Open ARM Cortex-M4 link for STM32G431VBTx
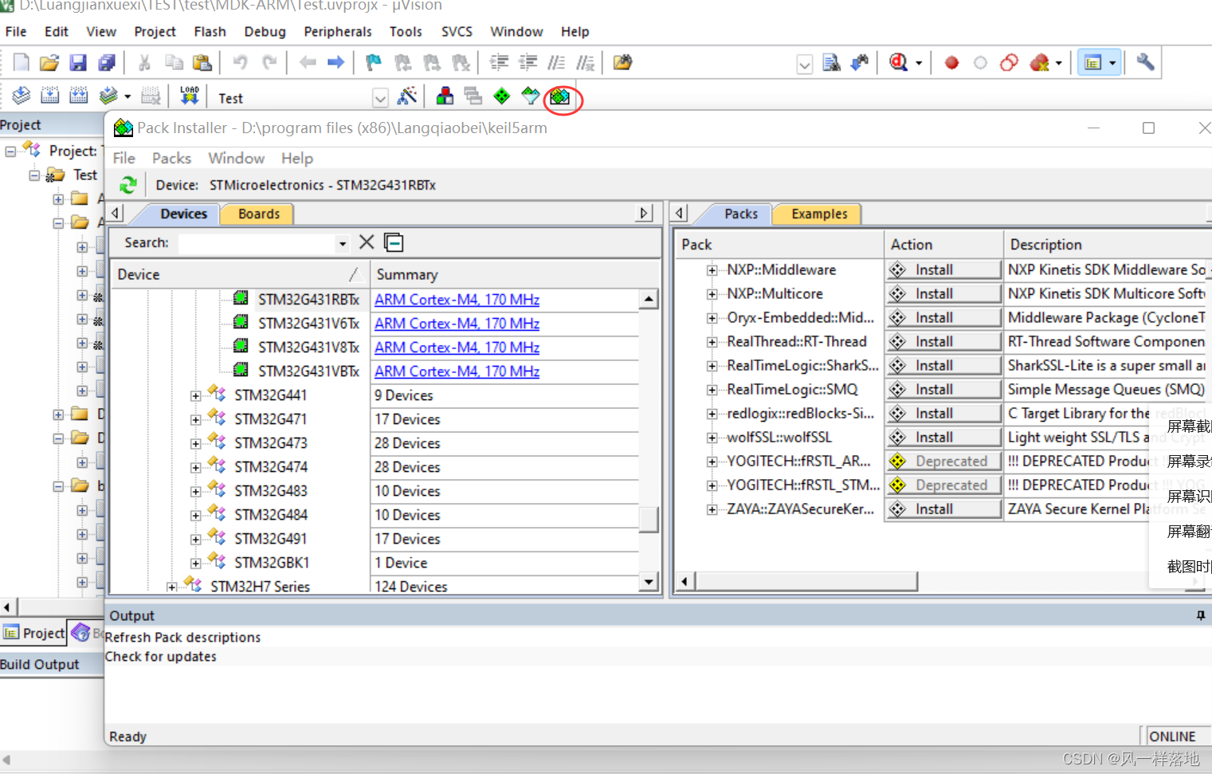The width and height of the screenshot is (1212, 774). (x=457, y=371)
